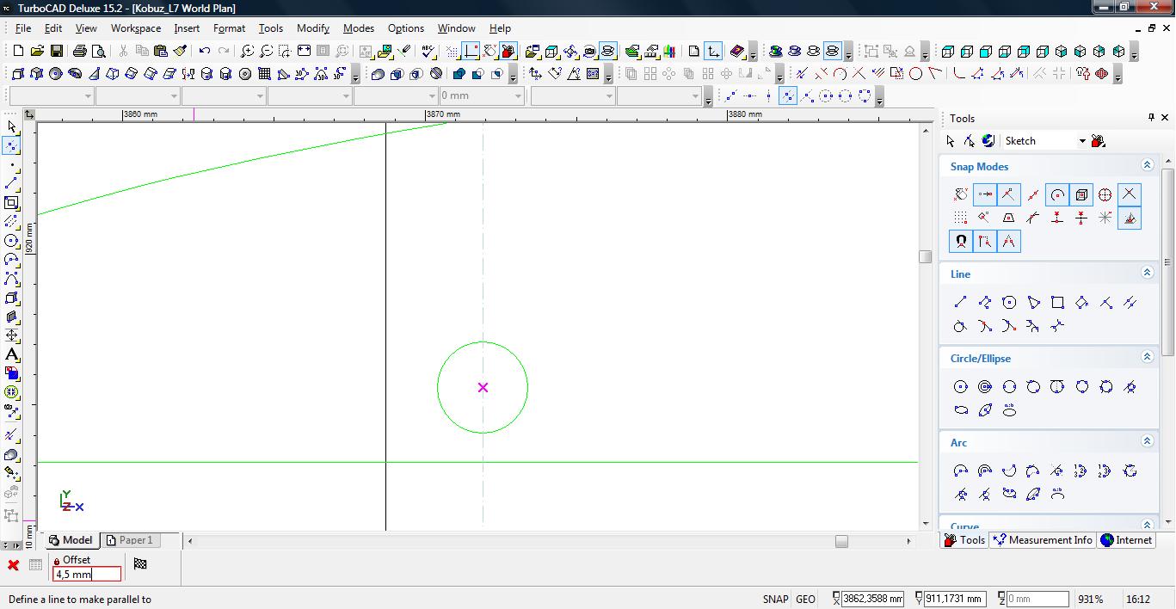The height and width of the screenshot is (609, 1176).
Task: Collapse the Line section
Action: (1147, 273)
